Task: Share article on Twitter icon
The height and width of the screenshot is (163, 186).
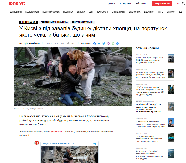Action: coord(104,44)
